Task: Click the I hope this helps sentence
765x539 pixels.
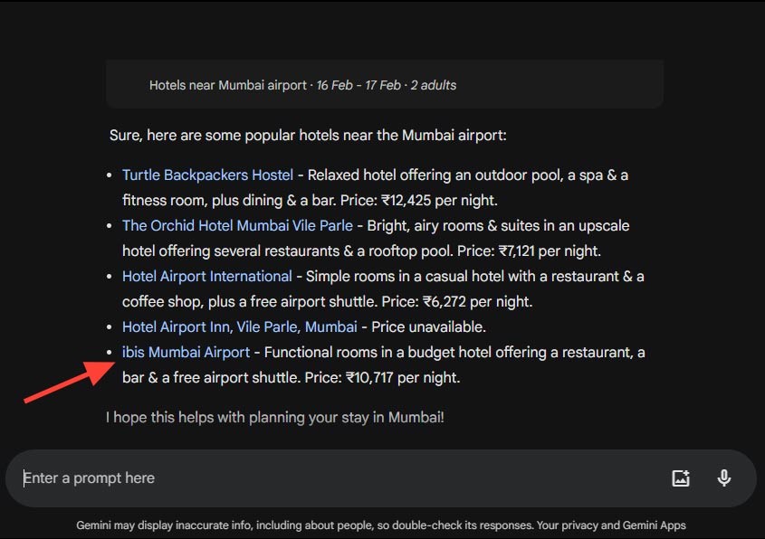Action: coord(275,418)
